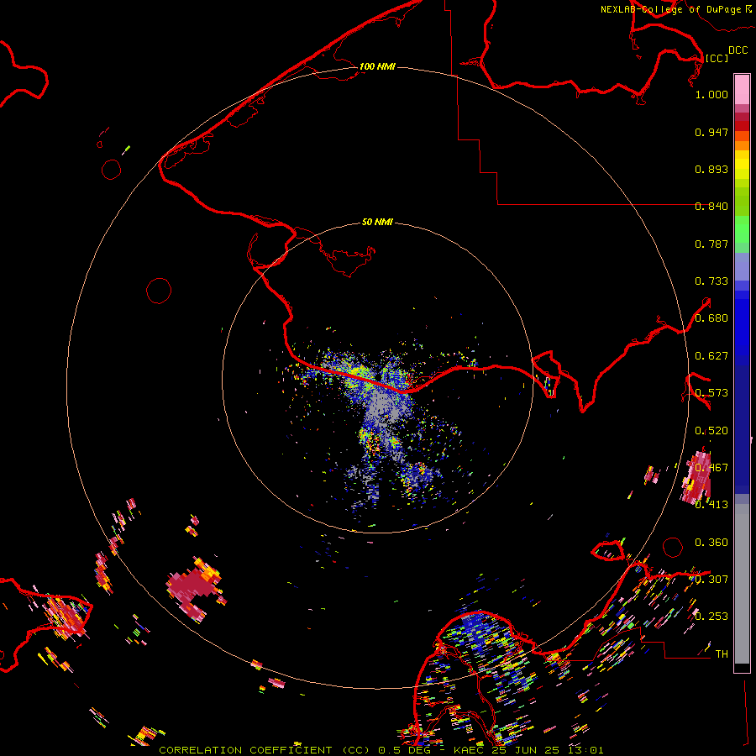This screenshot has height=756, width=756.
Task: Select the 0.787 scale value label
Action: [x=711, y=244]
